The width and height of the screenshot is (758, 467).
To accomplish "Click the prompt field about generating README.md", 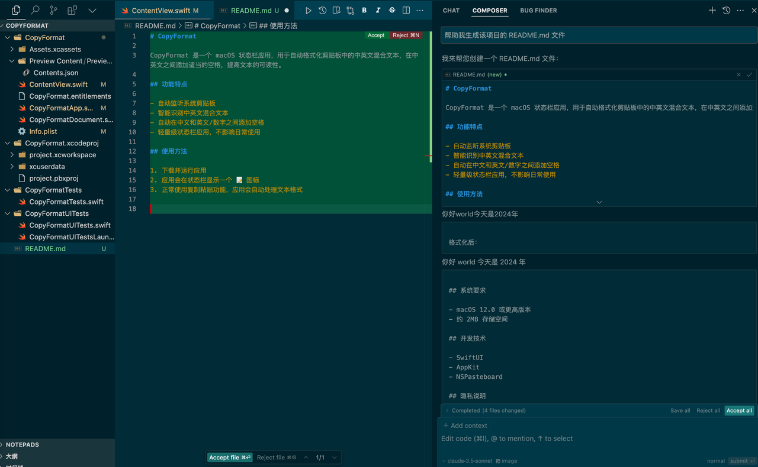I will point(598,35).
